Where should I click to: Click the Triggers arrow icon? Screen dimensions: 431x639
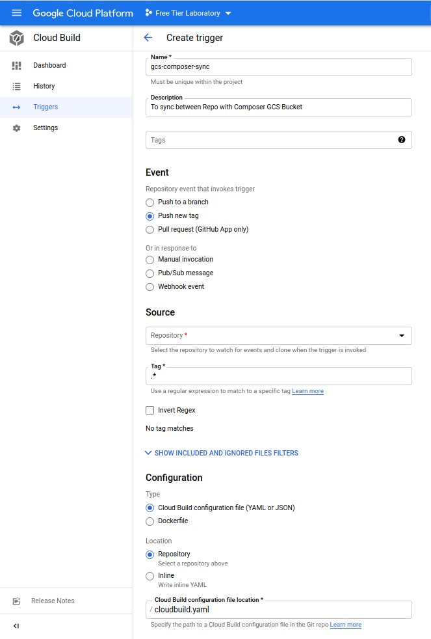(17, 107)
